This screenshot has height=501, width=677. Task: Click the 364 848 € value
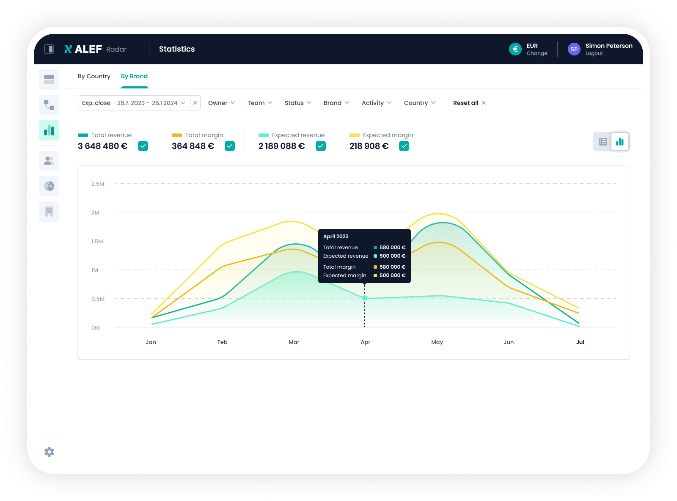193,146
